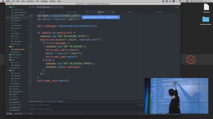Open the captains_log.js.map file icon

(x=12, y=12)
